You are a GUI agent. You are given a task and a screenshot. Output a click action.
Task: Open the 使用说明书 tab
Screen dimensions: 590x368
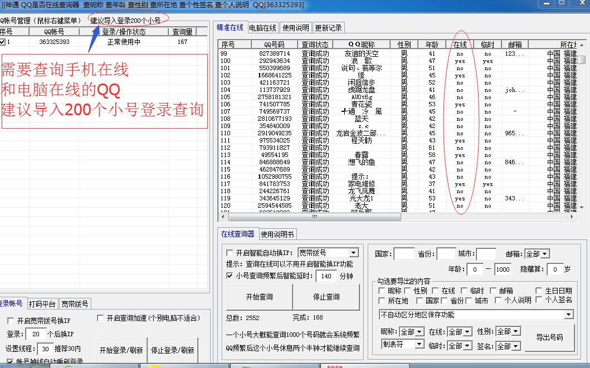(x=277, y=234)
